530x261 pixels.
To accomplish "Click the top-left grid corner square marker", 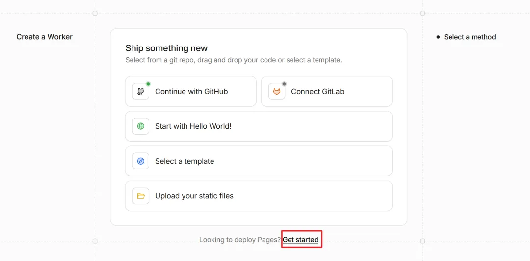I will pos(95,13).
